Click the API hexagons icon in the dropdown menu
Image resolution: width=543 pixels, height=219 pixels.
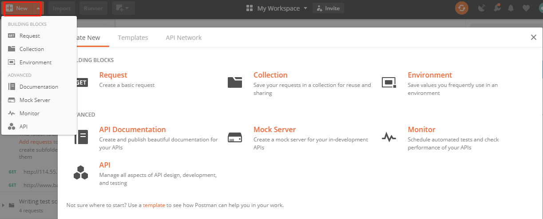click(12, 127)
